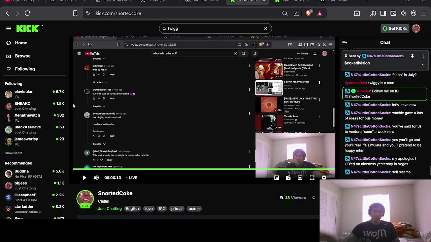Jump to LIVE in the player
Viewport: 431px width, 242px height.
(131, 177)
